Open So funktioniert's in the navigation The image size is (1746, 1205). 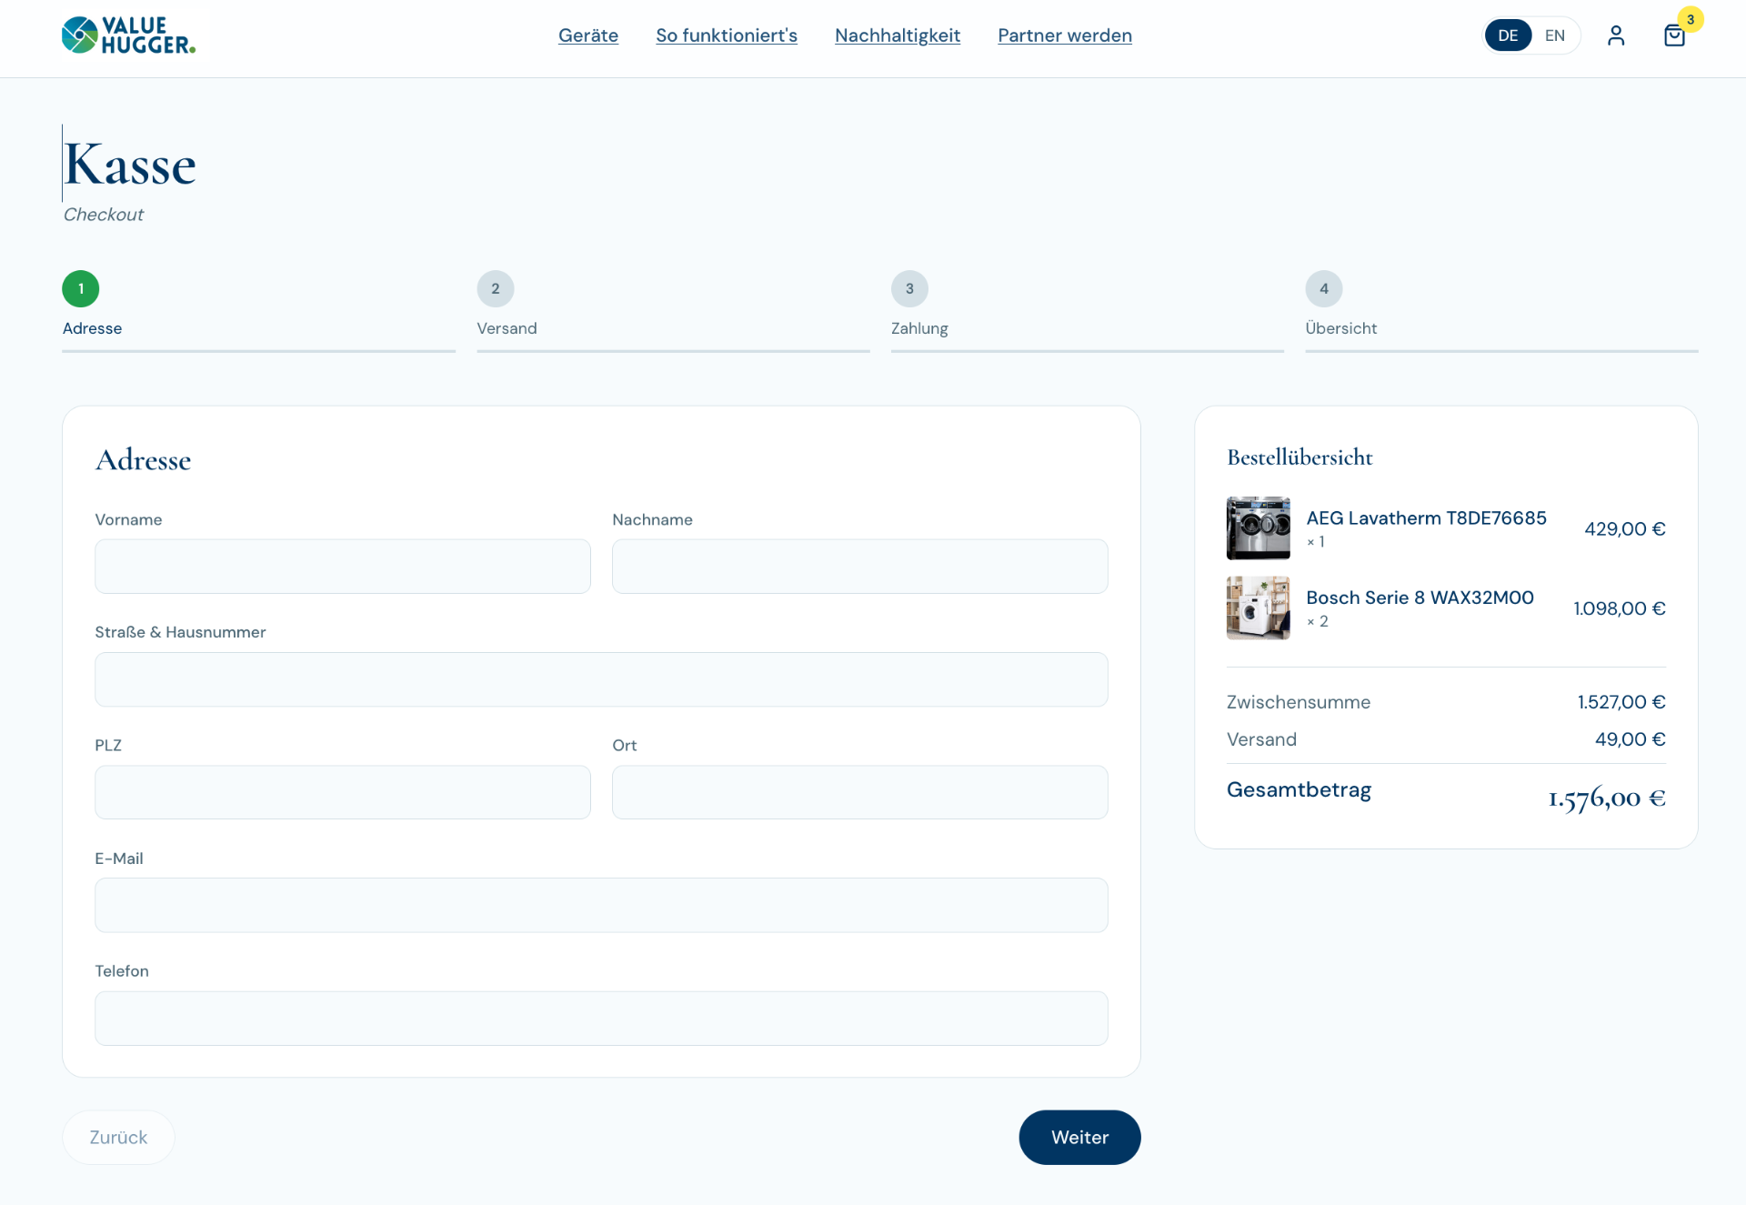point(727,35)
